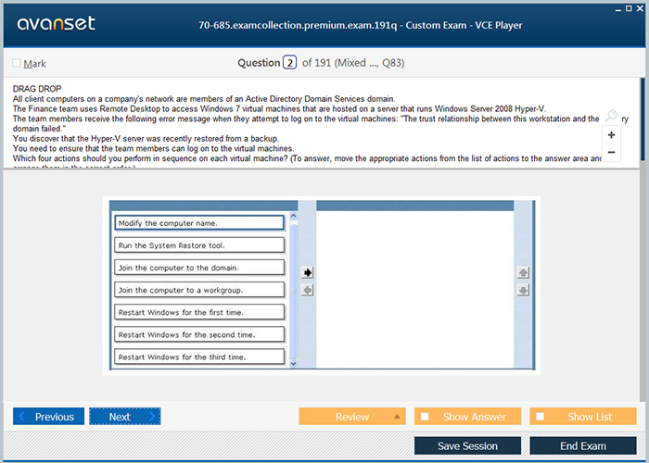Click the move-right arrow between the lists
Viewport: 649px width, 463px height.
(307, 272)
